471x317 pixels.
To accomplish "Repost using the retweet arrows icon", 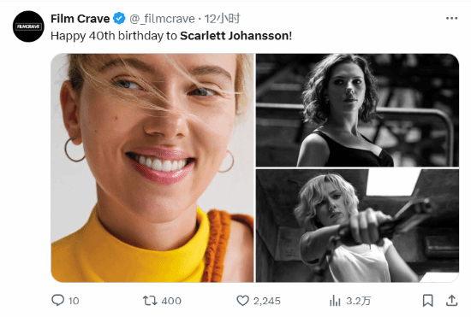I will coord(150,301).
